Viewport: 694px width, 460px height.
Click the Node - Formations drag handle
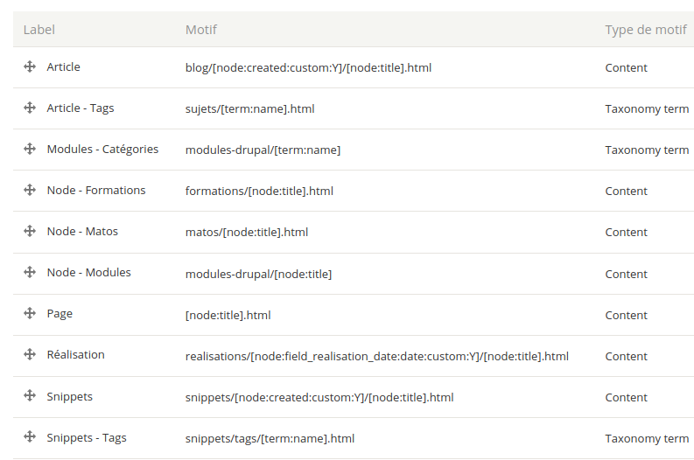point(30,191)
